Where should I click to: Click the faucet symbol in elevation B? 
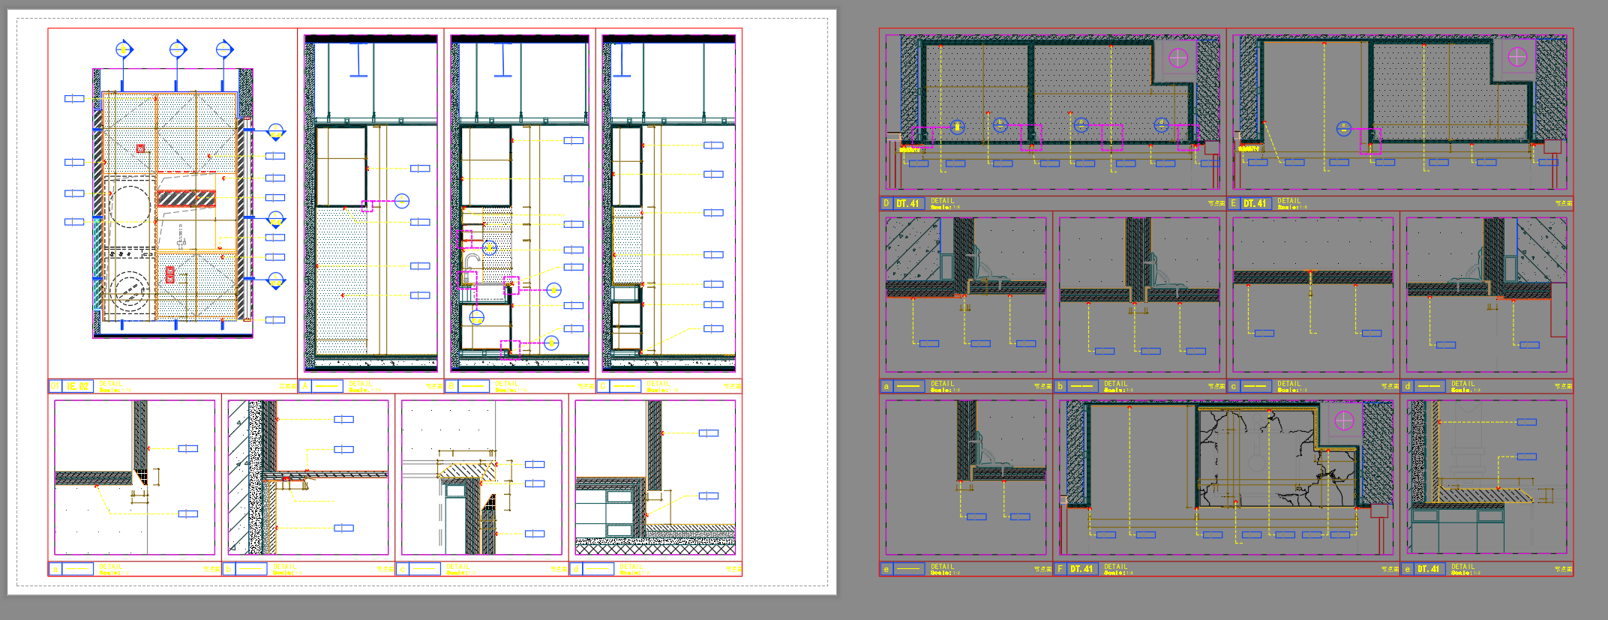coord(471,260)
